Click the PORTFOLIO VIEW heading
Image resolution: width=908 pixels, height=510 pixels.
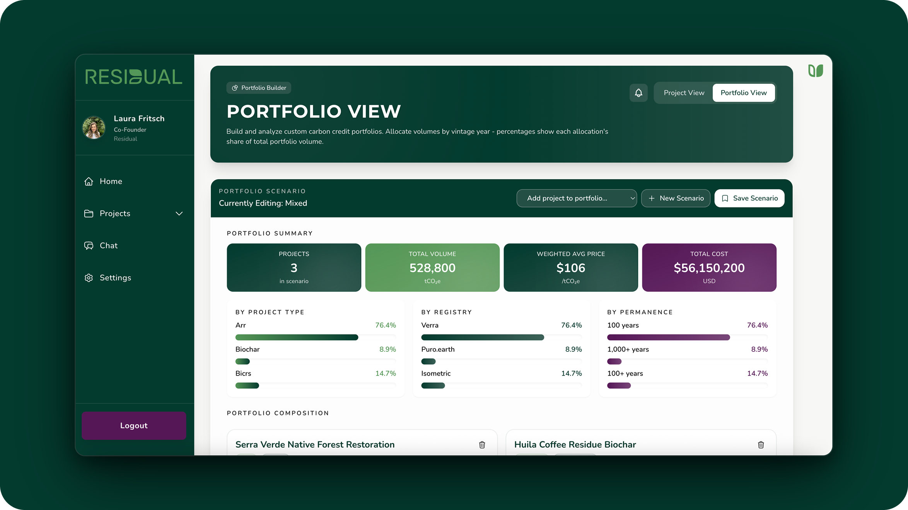click(x=314, y=112)
